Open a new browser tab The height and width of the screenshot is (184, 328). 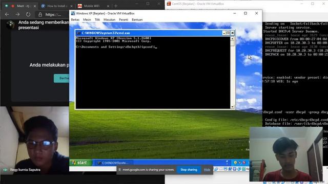tap(116, 6)
